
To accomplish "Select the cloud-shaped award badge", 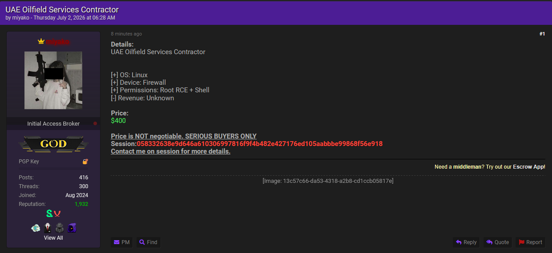I will pyautogui.click(x=36, y=228).
